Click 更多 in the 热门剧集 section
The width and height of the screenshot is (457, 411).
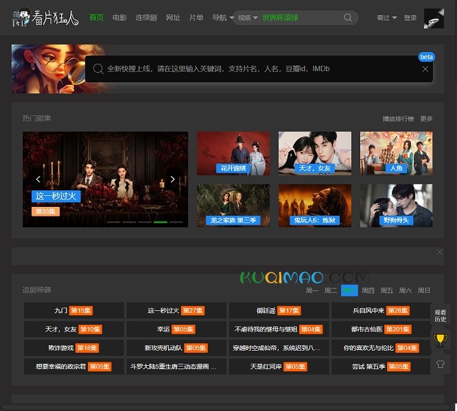[x=426, y=119]
